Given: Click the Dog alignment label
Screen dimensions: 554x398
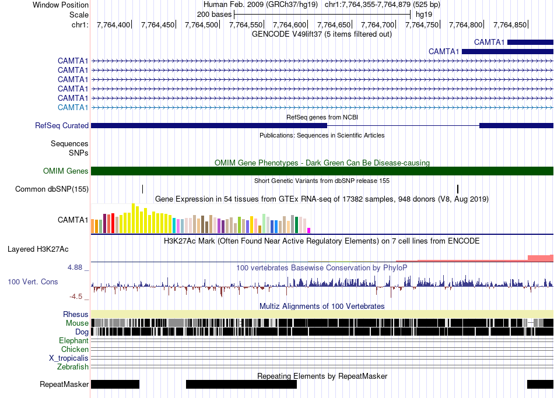Looking at the screenshot, I should [x=82, y=332].
